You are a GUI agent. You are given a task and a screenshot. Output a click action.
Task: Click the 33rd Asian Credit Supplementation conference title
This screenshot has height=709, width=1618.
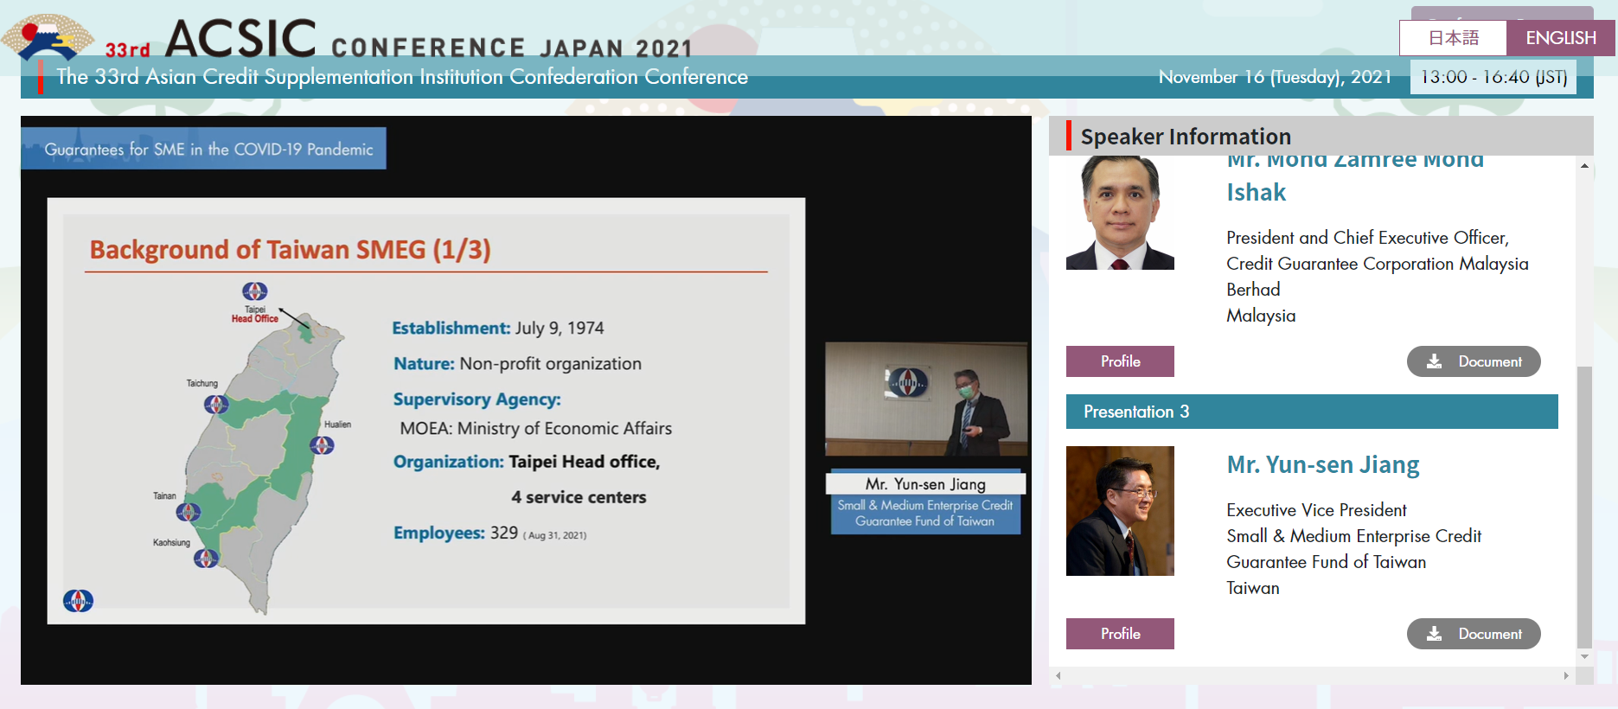pyautogui.click(x=402, y=77)
